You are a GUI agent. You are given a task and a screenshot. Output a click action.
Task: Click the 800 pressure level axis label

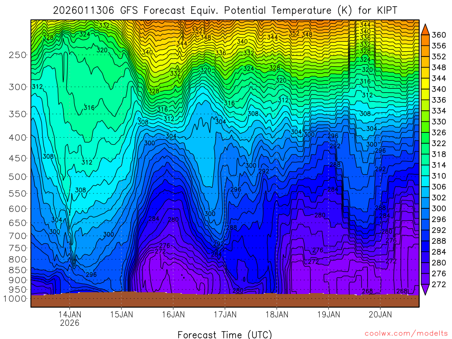pos(18,259)
